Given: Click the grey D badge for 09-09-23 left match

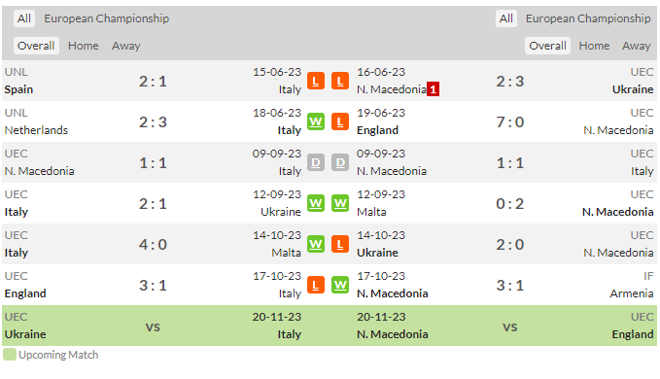Looking at the screenshot, I should (x=316, y=163).
